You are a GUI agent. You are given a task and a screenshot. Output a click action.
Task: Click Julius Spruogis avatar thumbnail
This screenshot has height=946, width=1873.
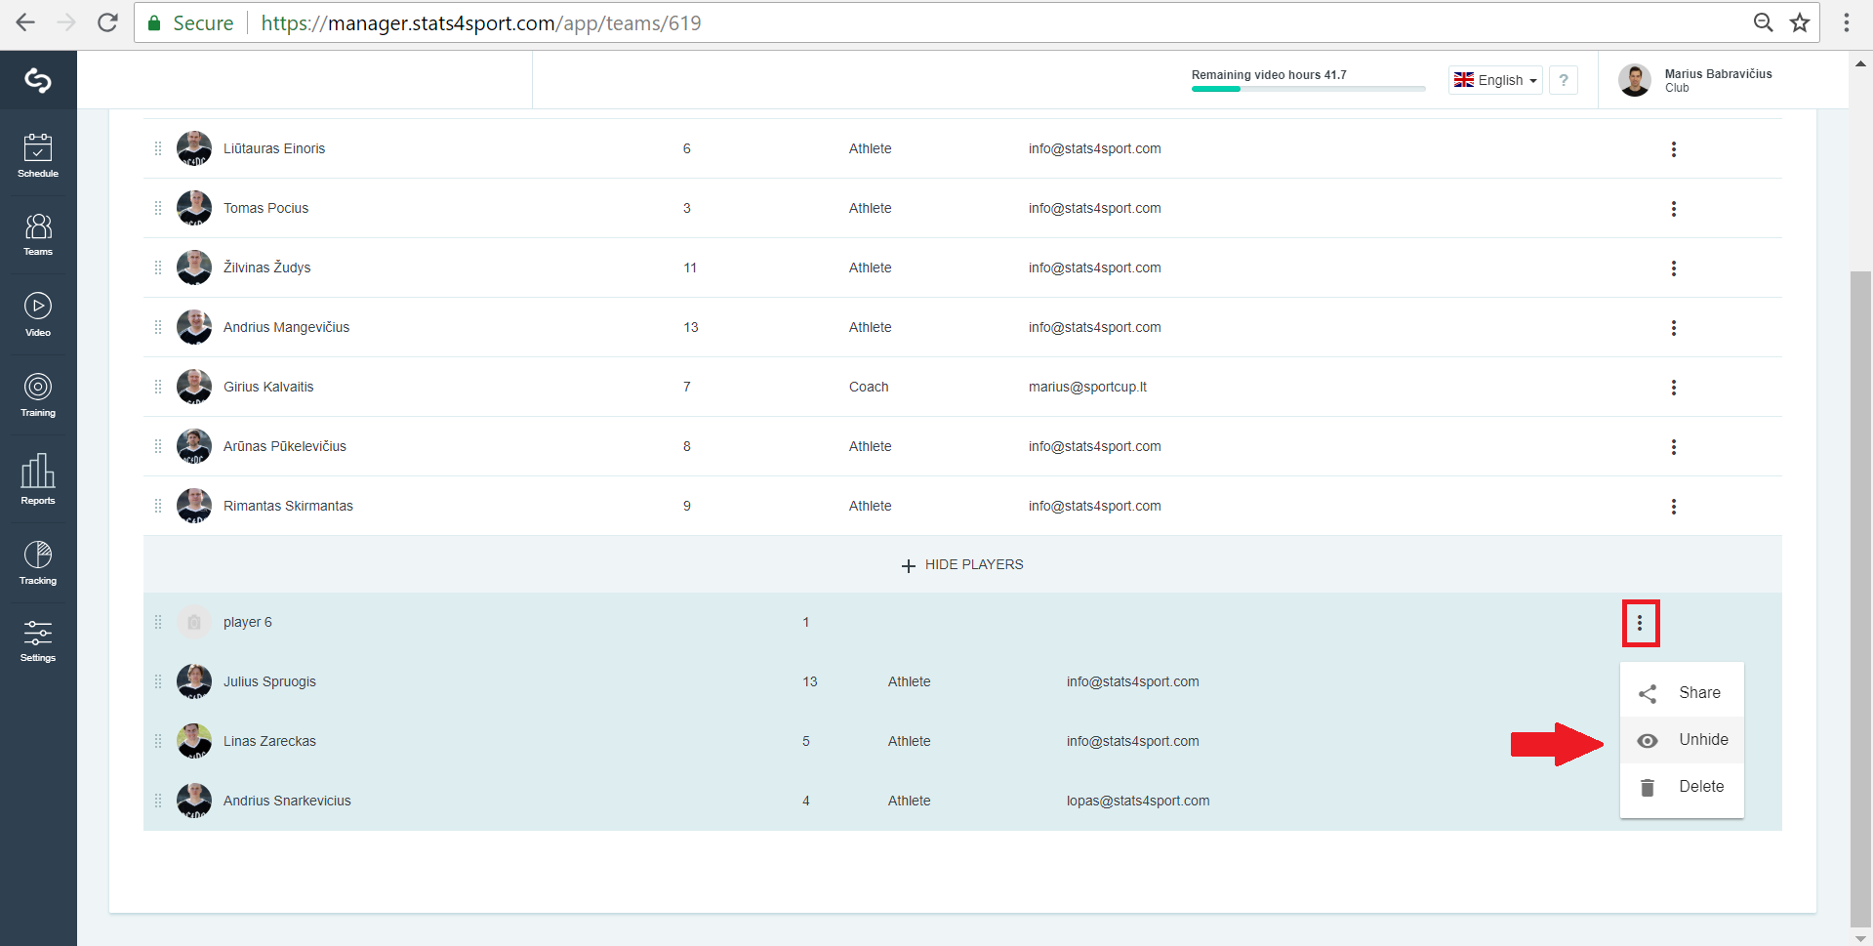coord(194,681)
